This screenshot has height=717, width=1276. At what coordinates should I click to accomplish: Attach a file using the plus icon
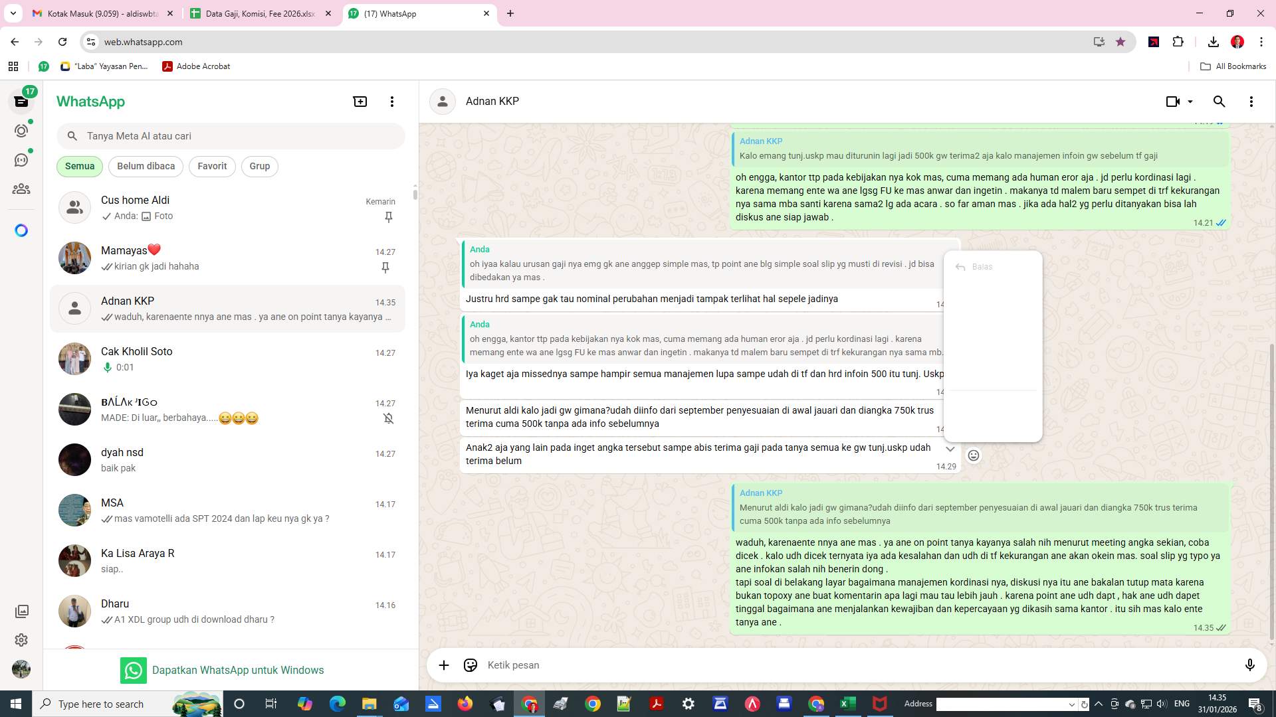pyautogui.click(x=444, y=665)
